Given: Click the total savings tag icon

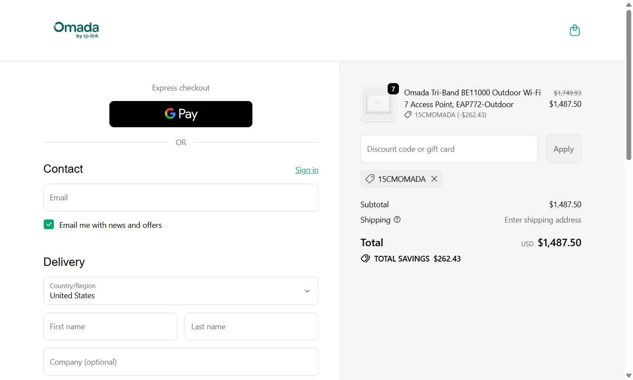Looking at the screenshot, I should coord(365,258).
